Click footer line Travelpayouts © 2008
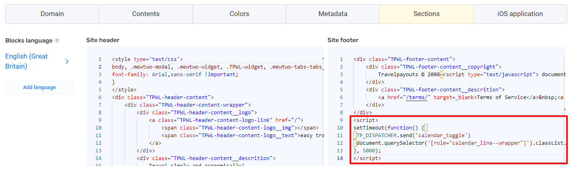Image resolution: width=570 pixels, height=170 pixels. pyautogui.click(x=472, y=74)
